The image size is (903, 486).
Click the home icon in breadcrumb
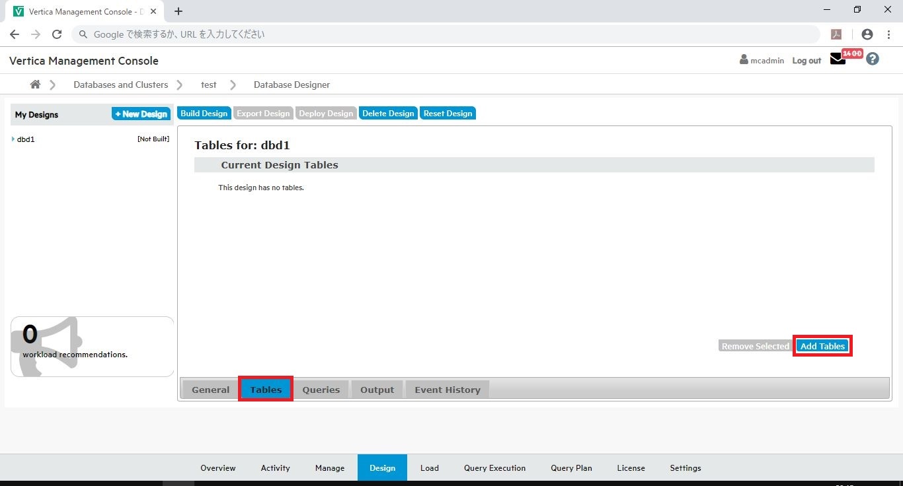(x=35, y=85)
